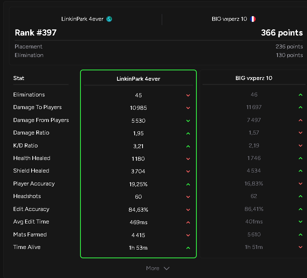
Task: Click the Time Alive row label
Action: pyautogui.click(x=27, y=247)
